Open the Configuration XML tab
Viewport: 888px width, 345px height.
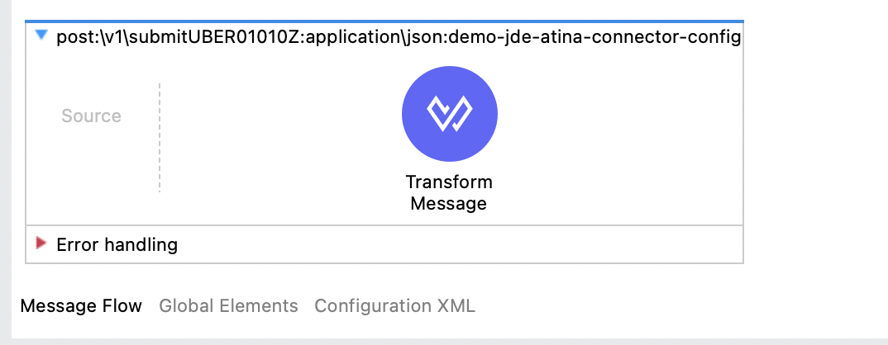[394, 306]
